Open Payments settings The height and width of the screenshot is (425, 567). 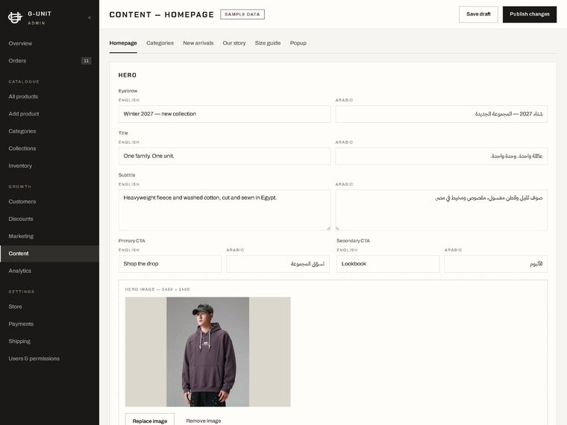49,324
